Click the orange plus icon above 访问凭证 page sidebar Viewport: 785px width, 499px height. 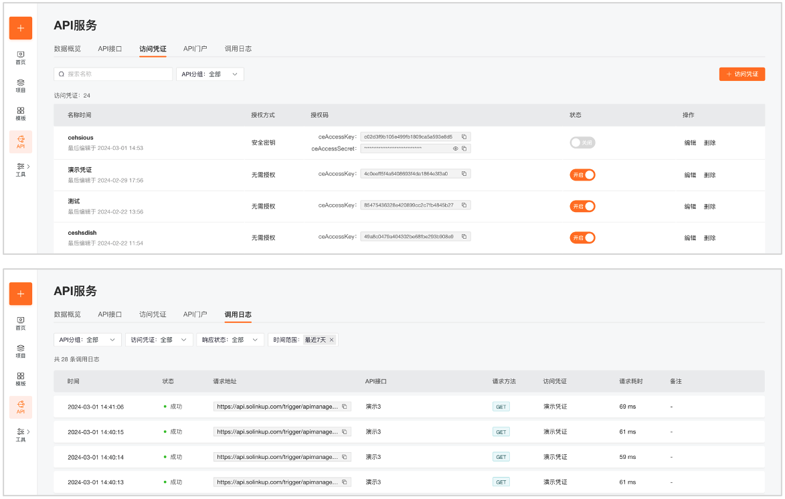21,28
